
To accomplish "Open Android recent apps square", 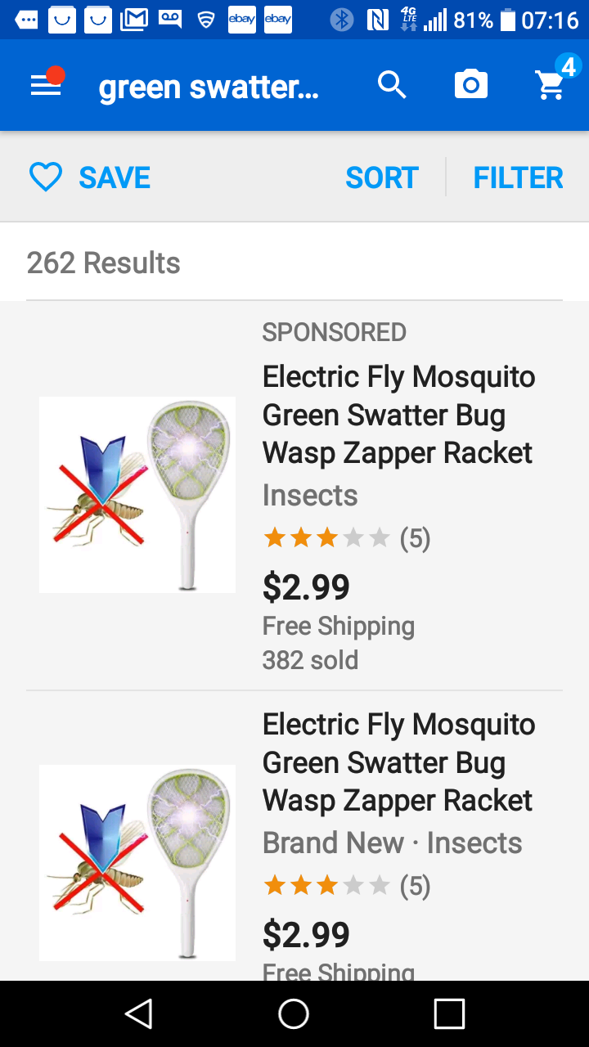I will (x=449, y=1013).
